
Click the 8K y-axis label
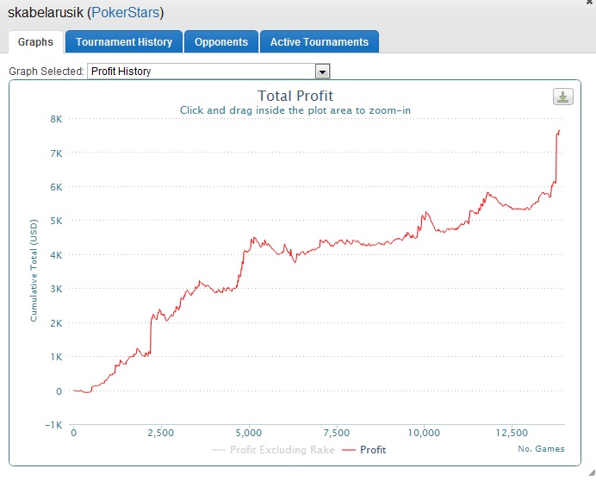[56, 119]
